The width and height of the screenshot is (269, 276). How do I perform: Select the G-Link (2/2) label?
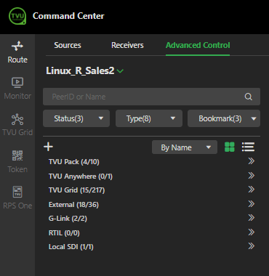click(x=68, y=219)
